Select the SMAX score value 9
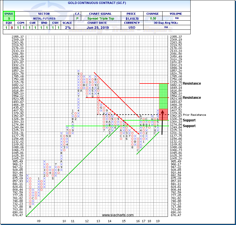236x225 pixels. pyautogui.click(x=9, y=19)
